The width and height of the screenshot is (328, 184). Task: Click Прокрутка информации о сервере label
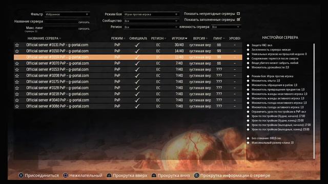point(235,175)
